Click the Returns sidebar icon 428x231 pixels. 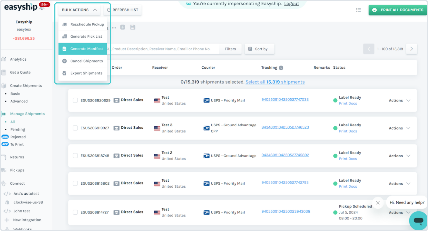point(4,157)
